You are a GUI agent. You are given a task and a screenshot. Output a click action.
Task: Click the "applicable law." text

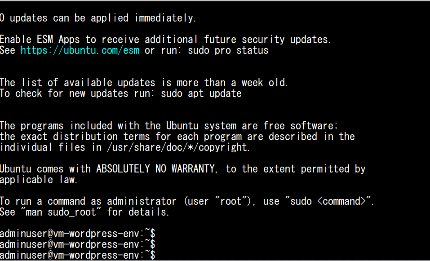point(39,180)
